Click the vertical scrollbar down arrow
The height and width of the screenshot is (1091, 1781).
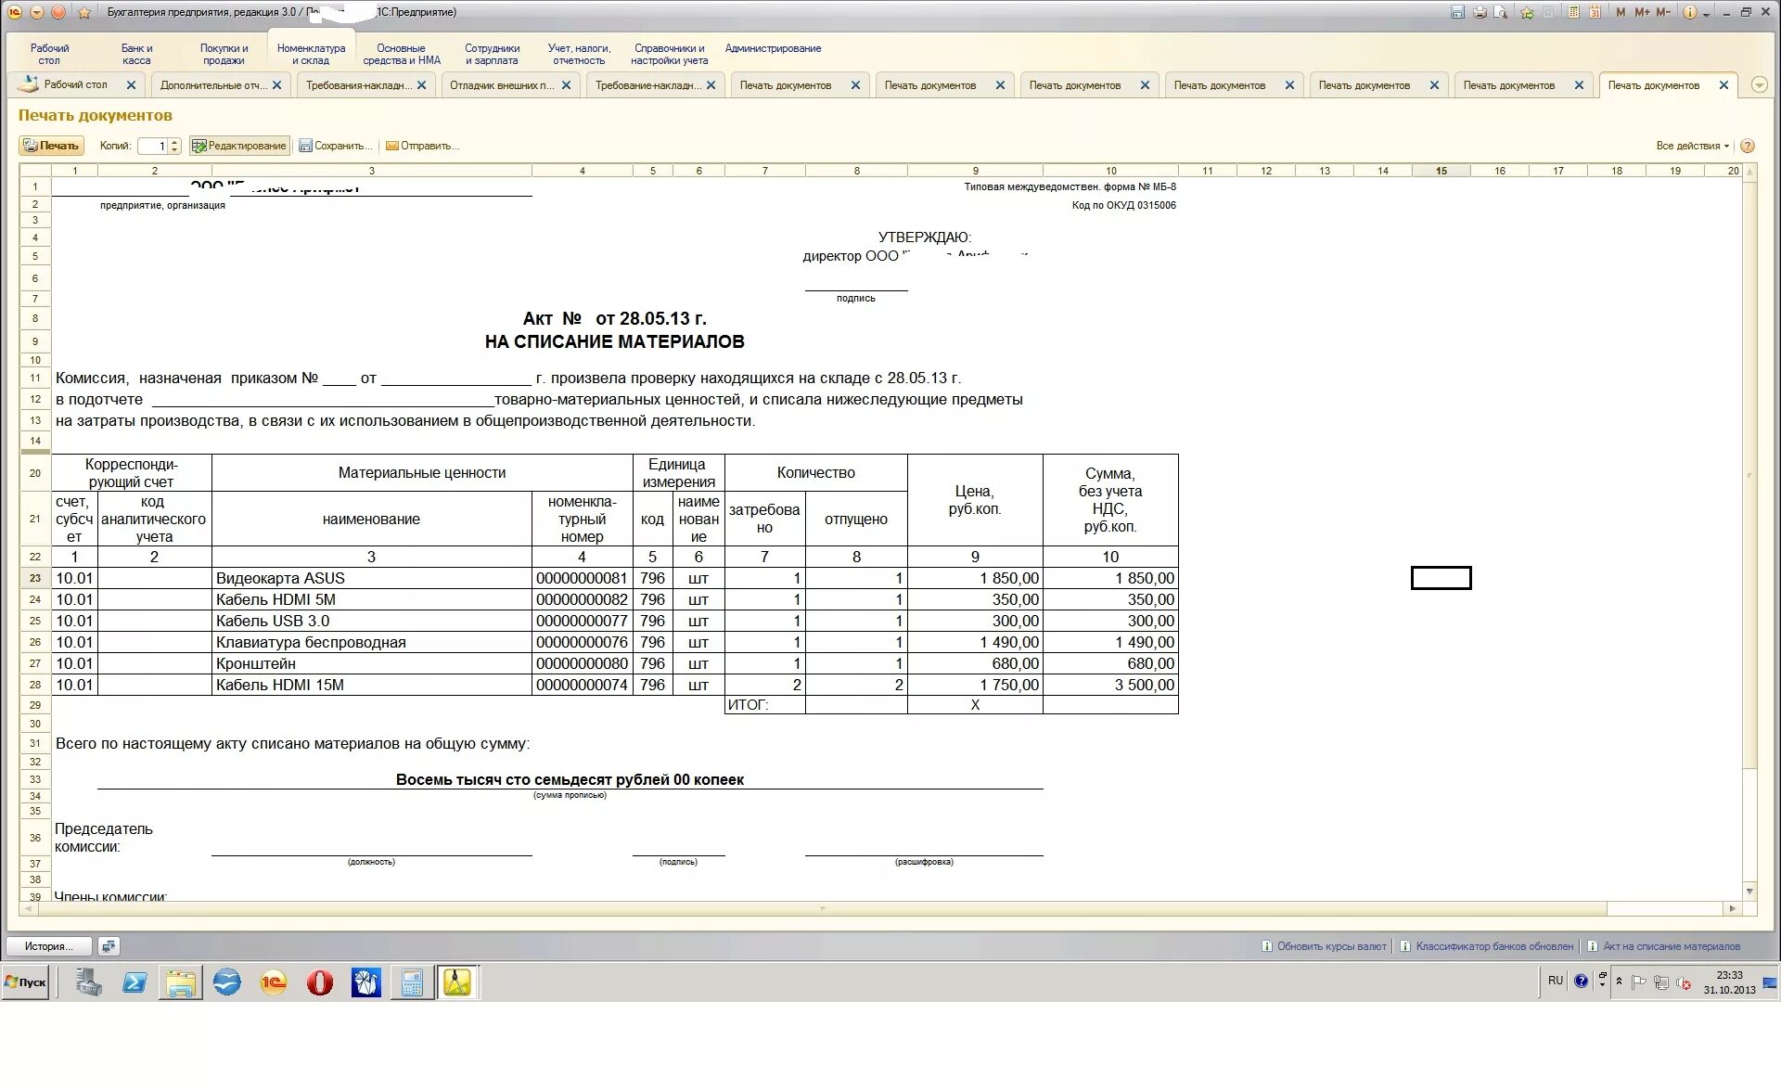click(x=1749, y=892)
